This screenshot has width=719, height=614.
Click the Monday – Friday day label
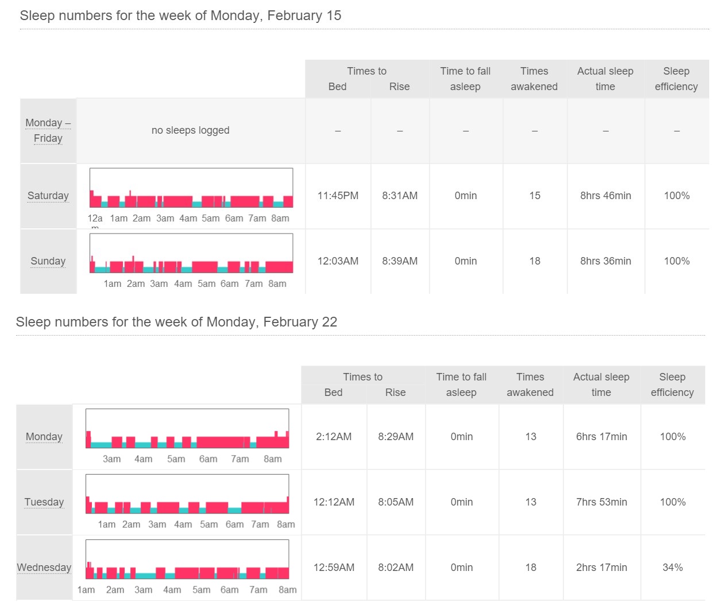point(48,130)
